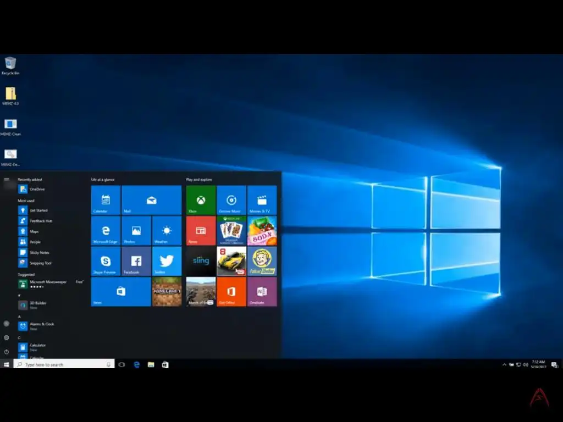Image resolution: width=563 pixels, height=422 pixels.
Task: Select suggested Microsoft Minesweeper app
Action: (50, 284)
